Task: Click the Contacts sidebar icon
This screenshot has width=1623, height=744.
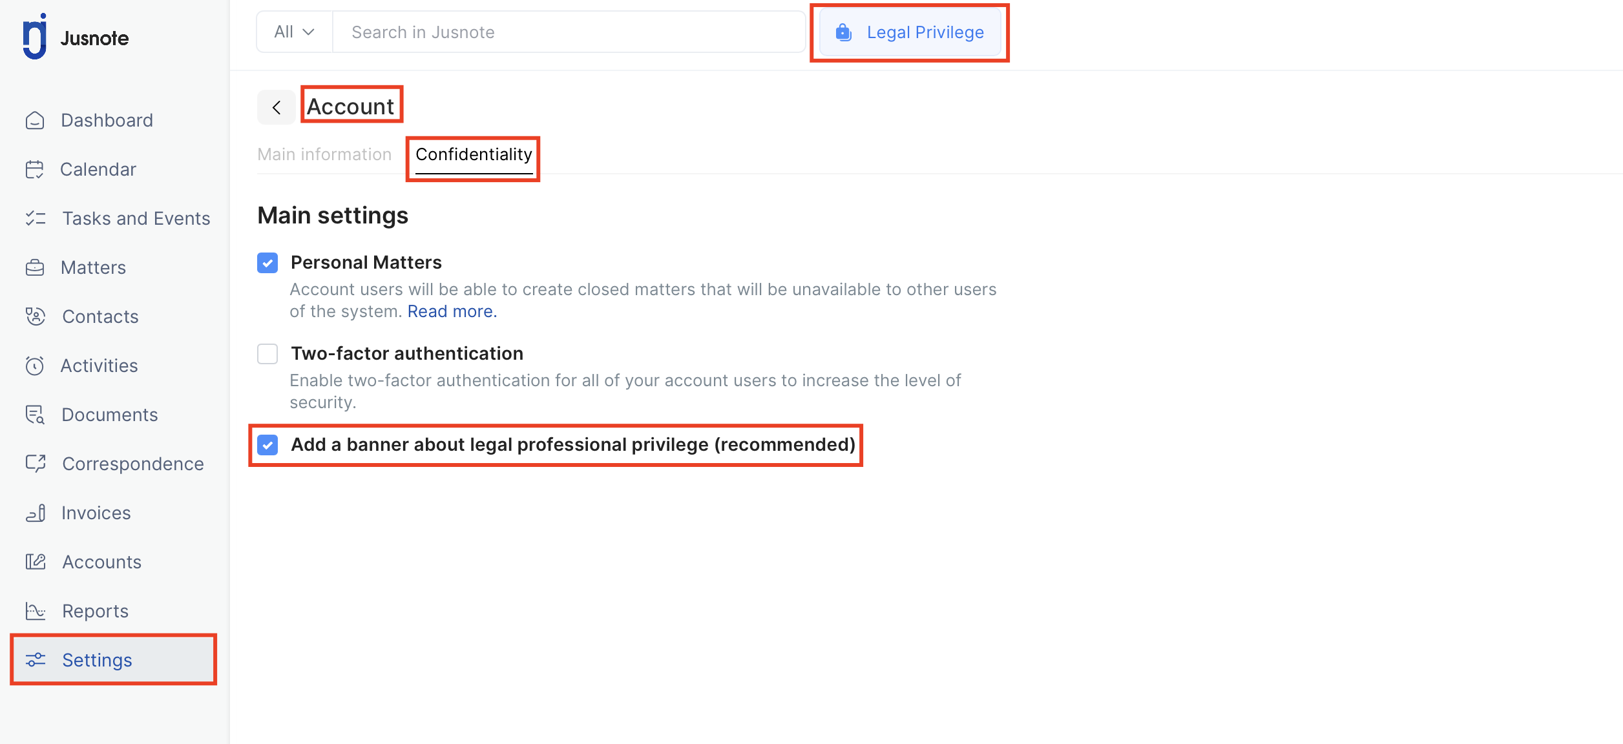Action: 35,317
